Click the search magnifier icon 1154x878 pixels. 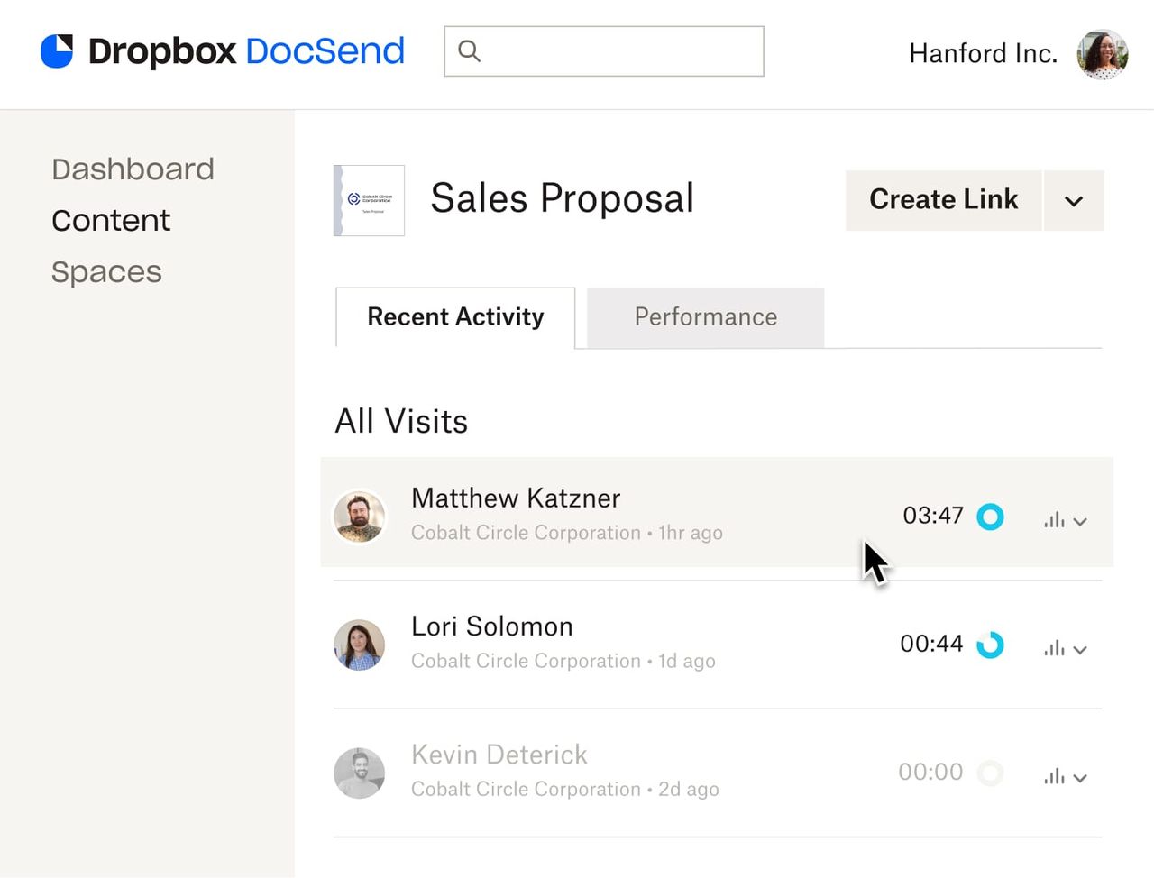click(470, 51)
